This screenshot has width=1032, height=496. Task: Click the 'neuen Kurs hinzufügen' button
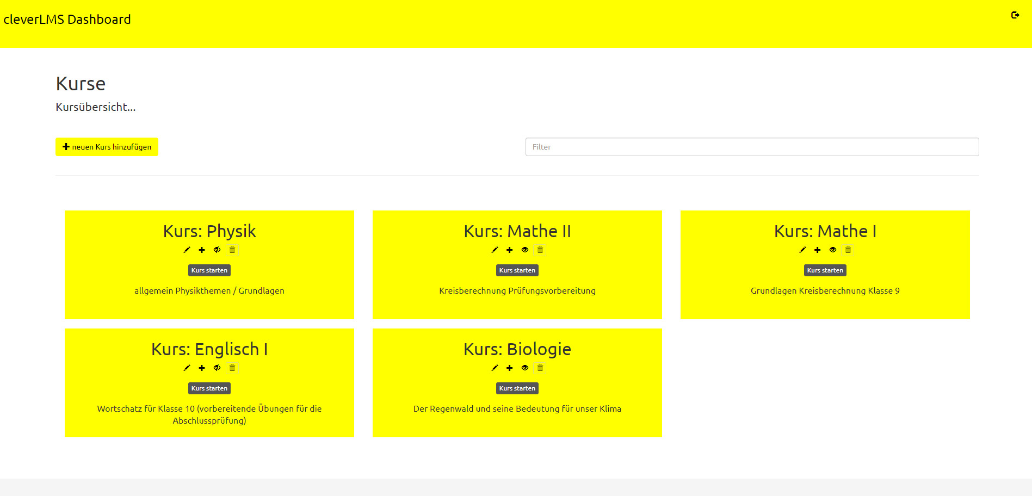tap(107, 147)
